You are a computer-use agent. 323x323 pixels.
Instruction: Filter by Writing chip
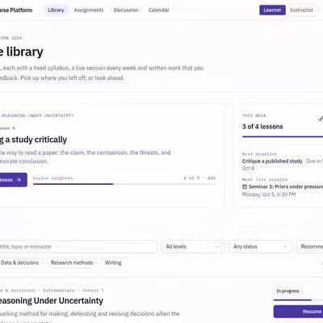click(x=113, y=262)
